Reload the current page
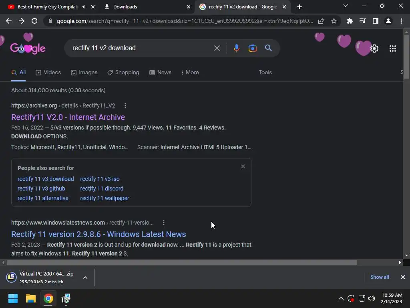 [x=34, y=21]
